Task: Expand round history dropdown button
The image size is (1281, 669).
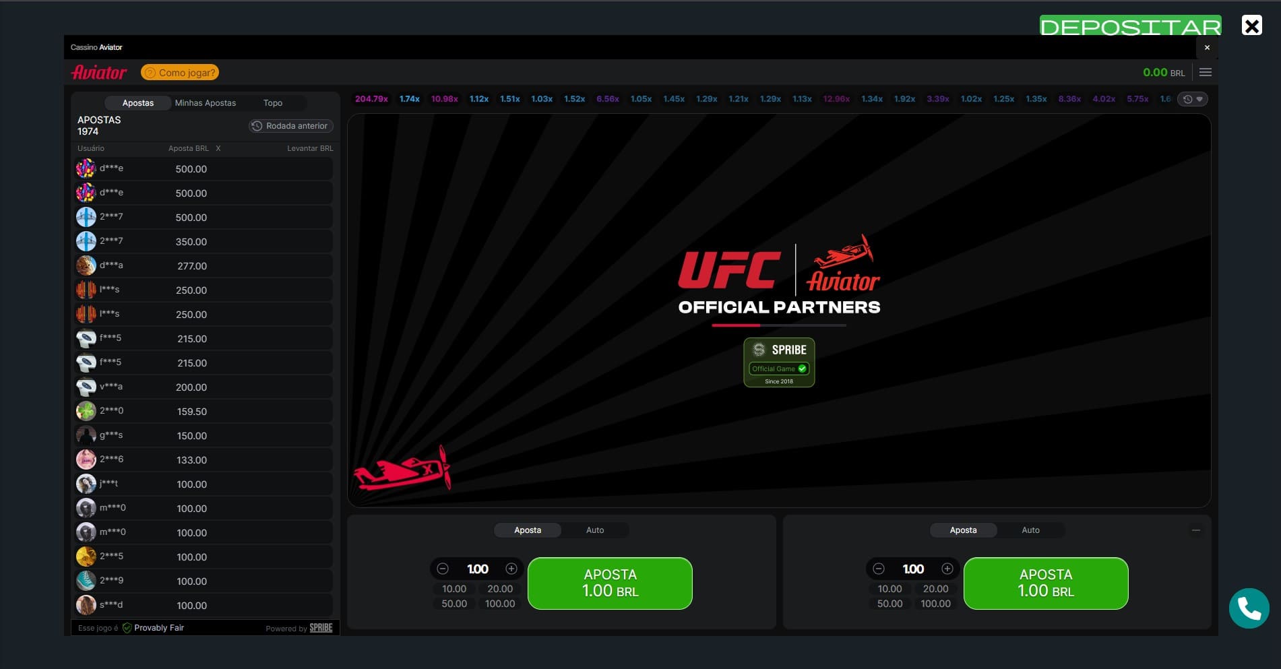Action: pyautogui.click(x=1193, y=99)
